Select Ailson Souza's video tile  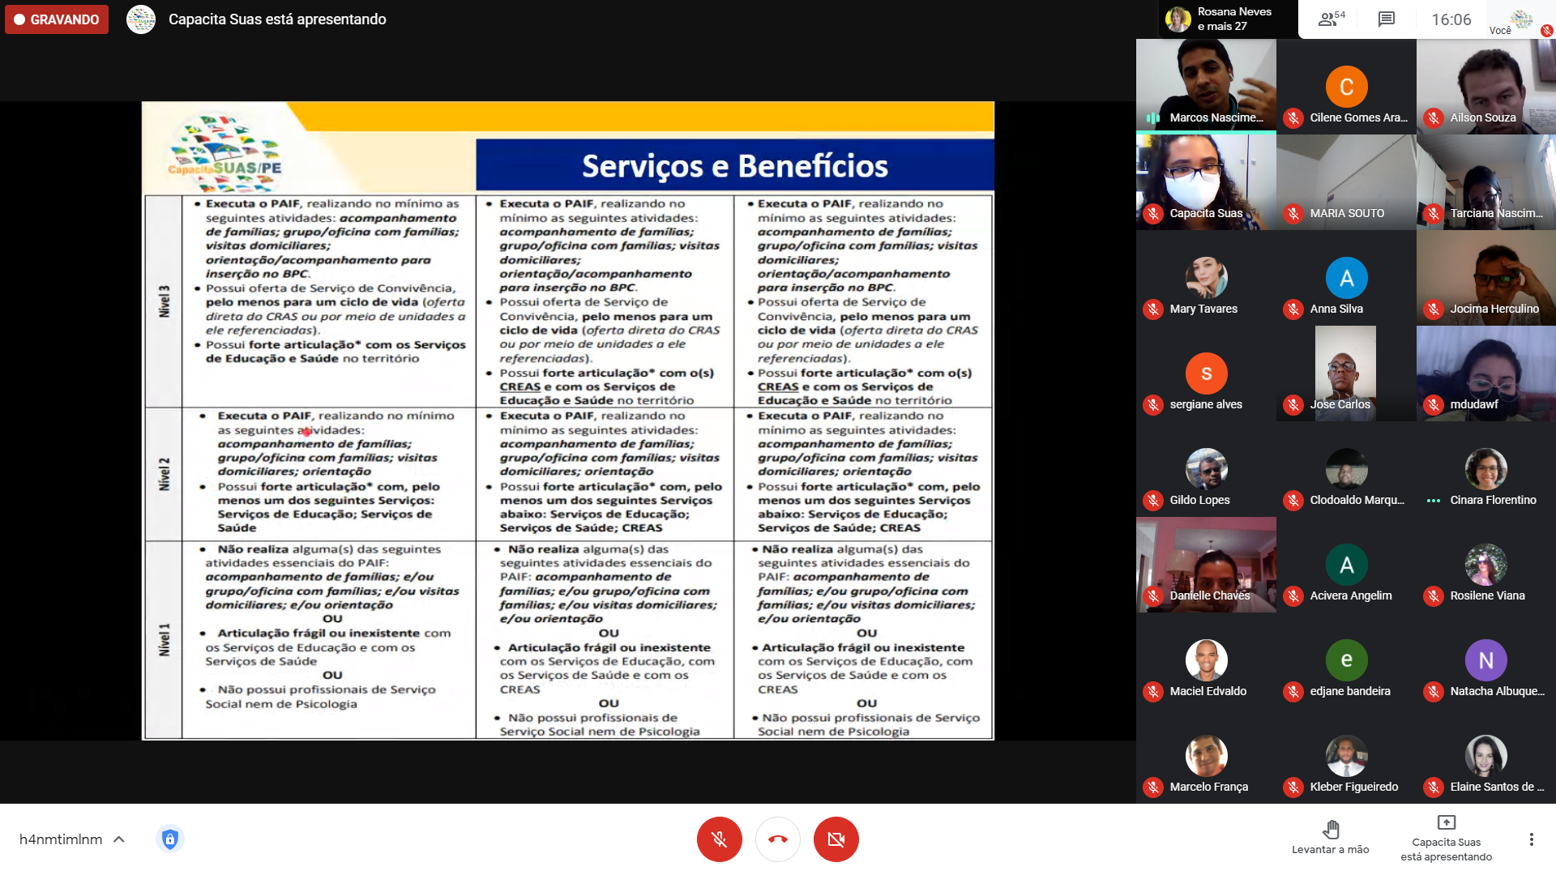coord(1485,85)
